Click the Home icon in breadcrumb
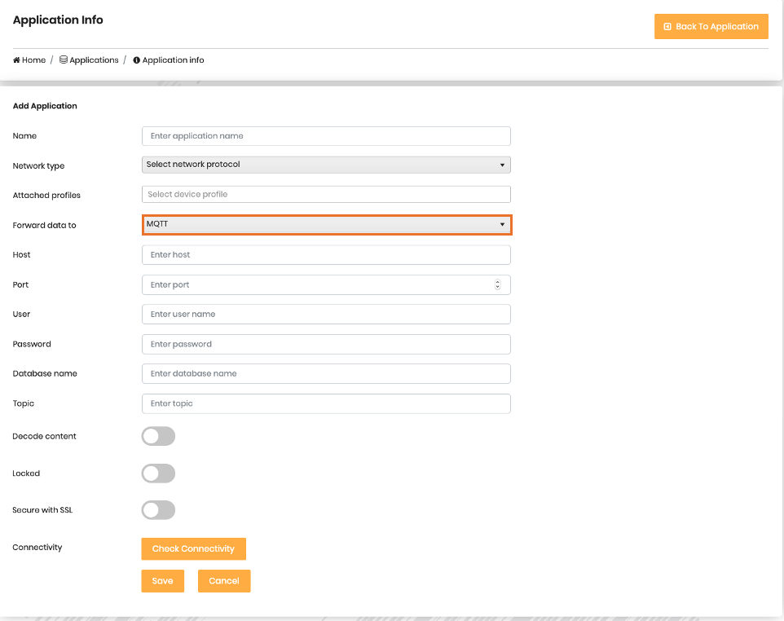 coord(16,60)
